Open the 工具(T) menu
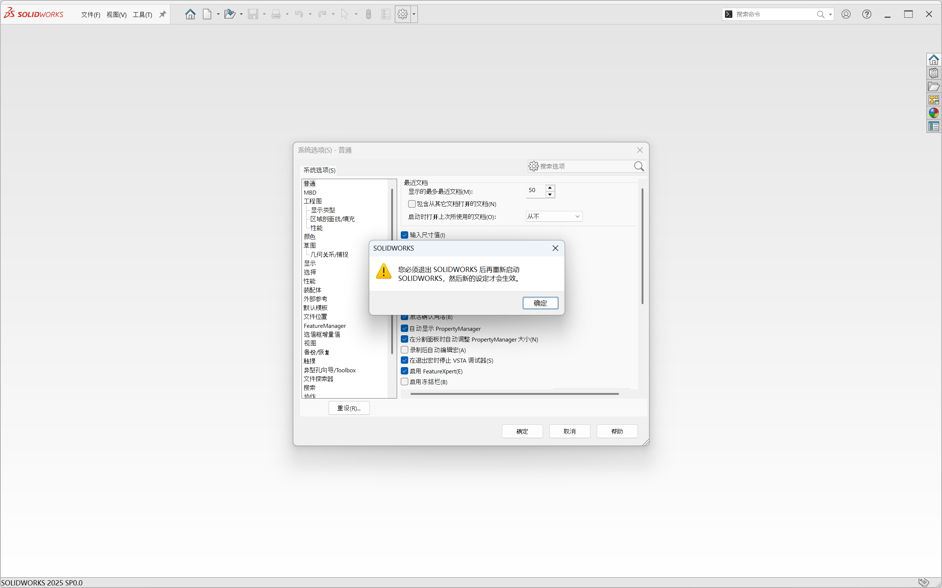Screen dimensions: 942x588 (142, 15)
